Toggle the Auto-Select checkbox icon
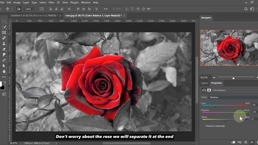The width and height of the screenshot is (258, 145). [x=19, y=9]
